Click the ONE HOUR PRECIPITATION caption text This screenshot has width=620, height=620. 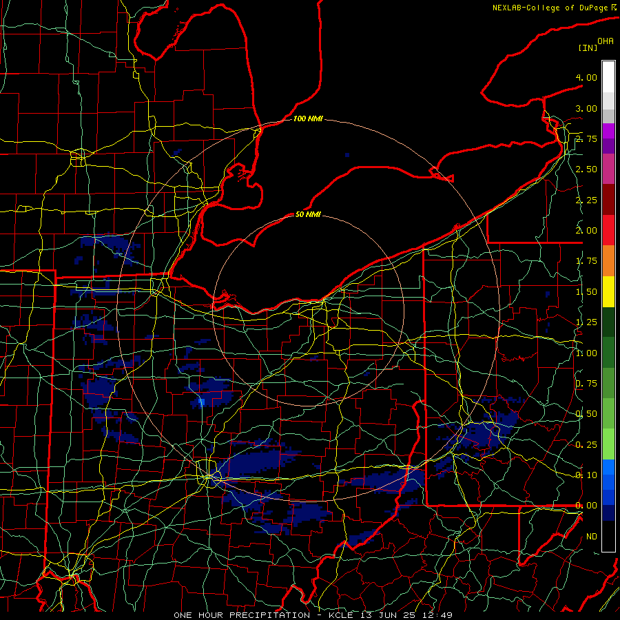point(242,615)
